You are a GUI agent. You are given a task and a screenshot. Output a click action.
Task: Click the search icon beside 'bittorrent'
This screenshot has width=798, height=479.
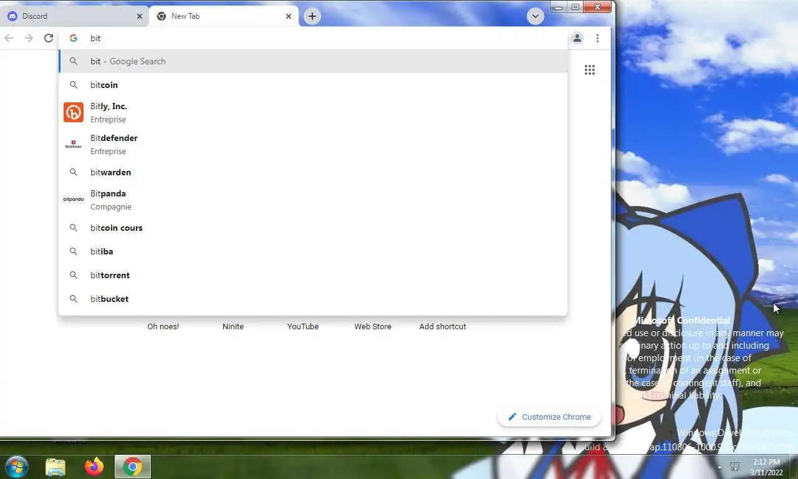(x=74, y=275)
